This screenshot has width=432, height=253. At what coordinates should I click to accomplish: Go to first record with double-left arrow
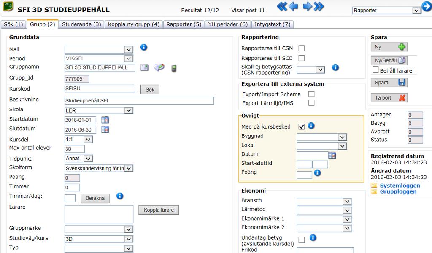coord(282,6)
